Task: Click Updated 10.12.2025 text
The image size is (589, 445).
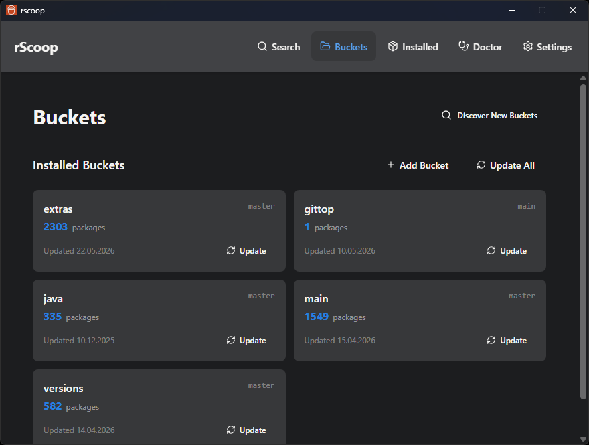Action: pos(79,341)
